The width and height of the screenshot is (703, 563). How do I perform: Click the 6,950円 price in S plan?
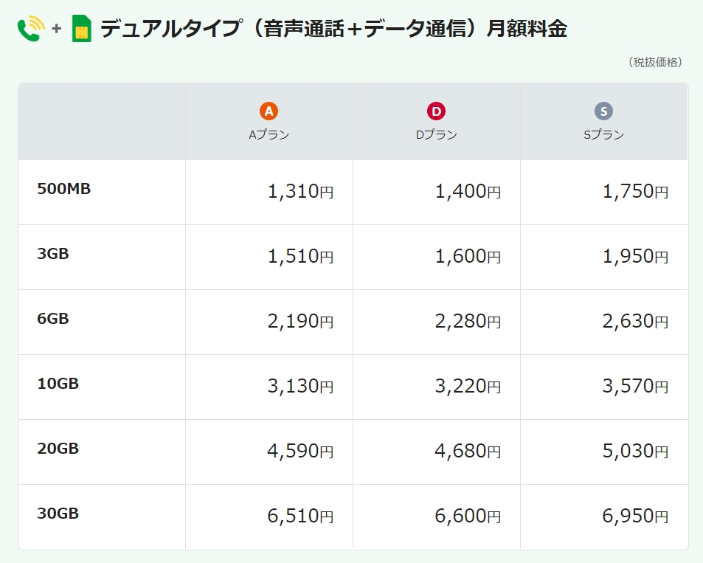click(635, 517)
